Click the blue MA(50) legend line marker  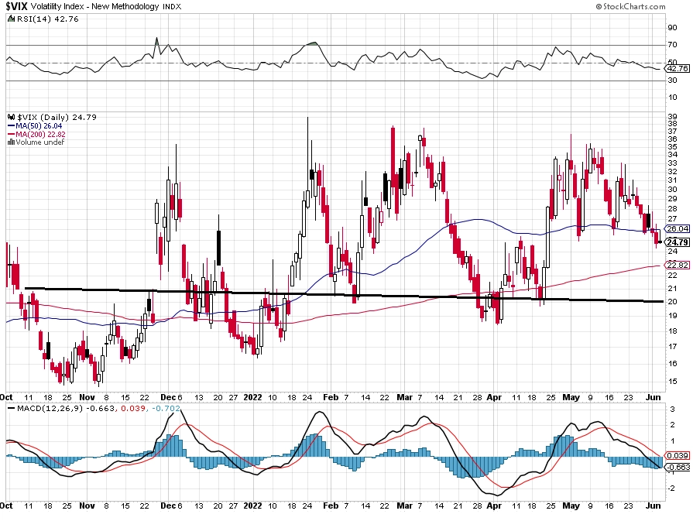click(x=12, y=126)
